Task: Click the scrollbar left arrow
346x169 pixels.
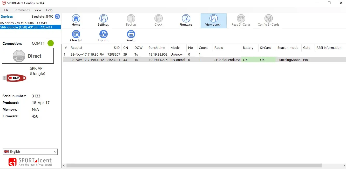Action: point(64,165)
